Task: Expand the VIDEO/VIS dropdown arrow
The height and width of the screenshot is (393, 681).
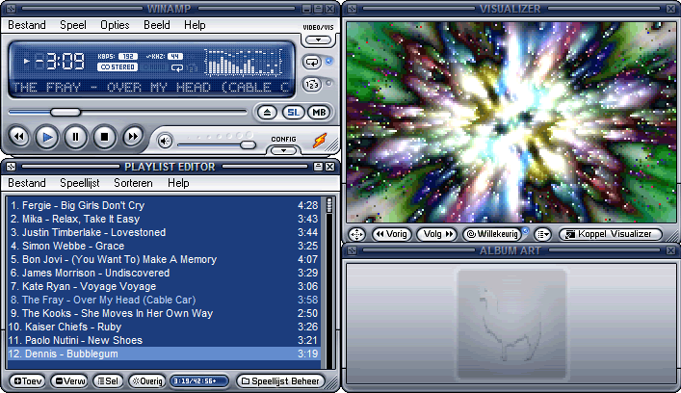Action: tap(319, 39)
